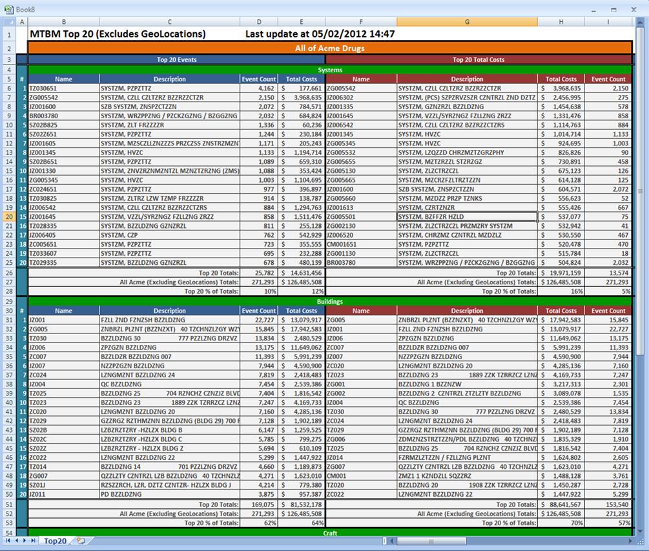This screenshot has width=649, height=551.
Task: Click the horizontal scrollbar left arrow
Action: pyautogui.click(x=393, y=541)
